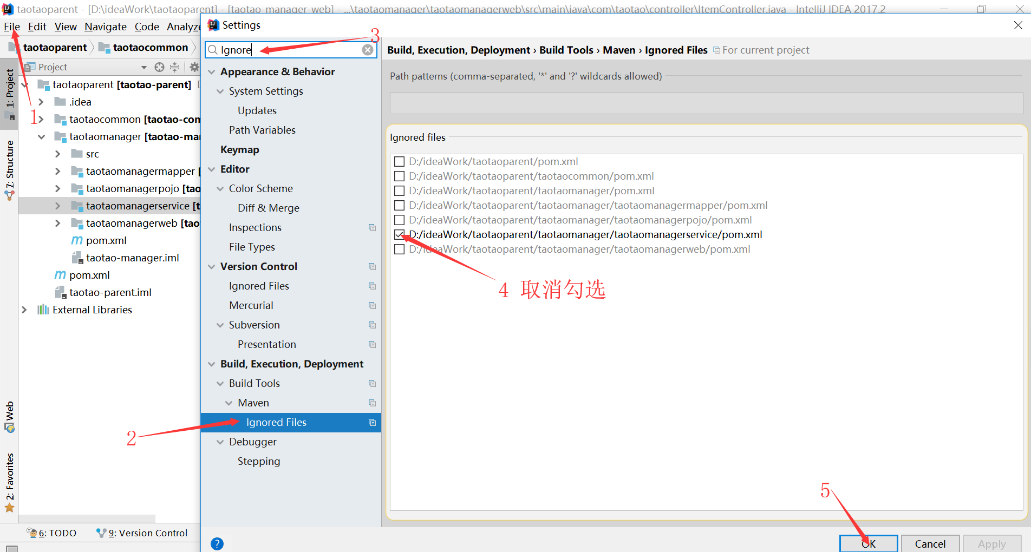Collapse the Subversion node
The width and height of the screenshot is (1031, 552).
click(220, 325)
